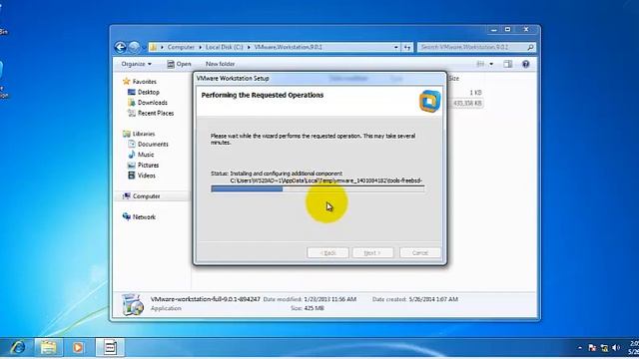639x359 pixels.
Task: Click VMware.Workstation.9.0.1 breadcrumb
Action: pos(289,47)
